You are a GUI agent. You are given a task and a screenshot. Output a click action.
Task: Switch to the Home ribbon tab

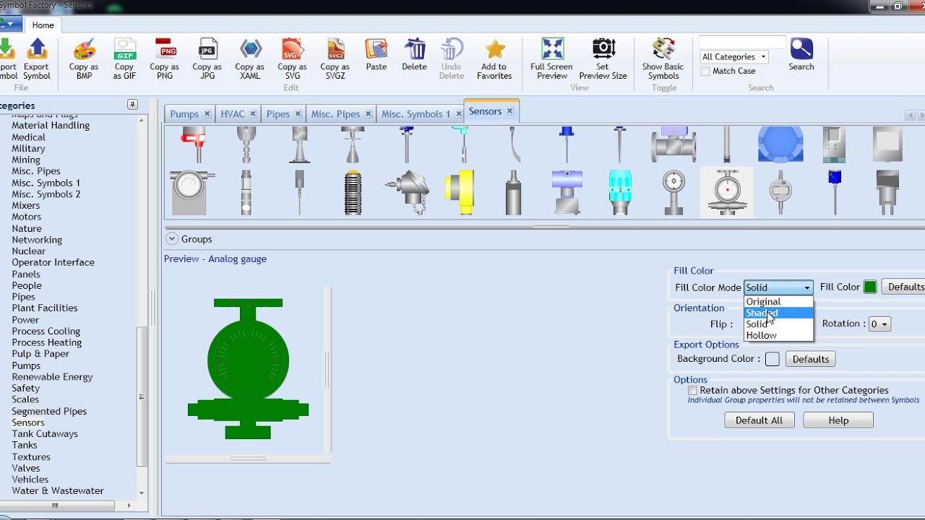point(43,25)
